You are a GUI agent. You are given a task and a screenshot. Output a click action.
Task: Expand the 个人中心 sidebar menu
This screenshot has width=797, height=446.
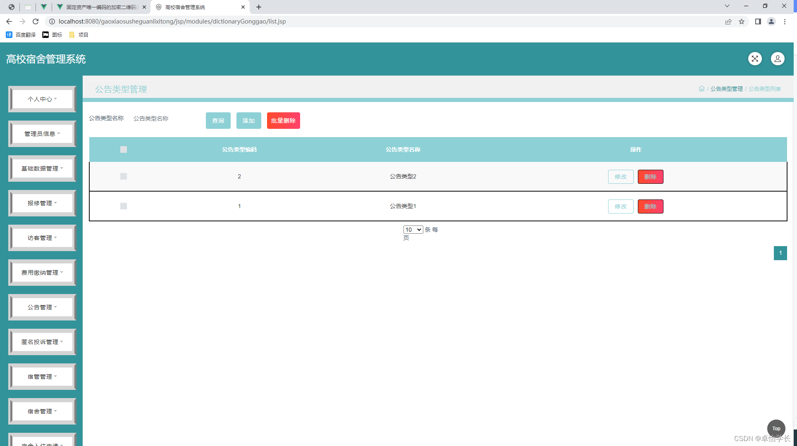42,99
